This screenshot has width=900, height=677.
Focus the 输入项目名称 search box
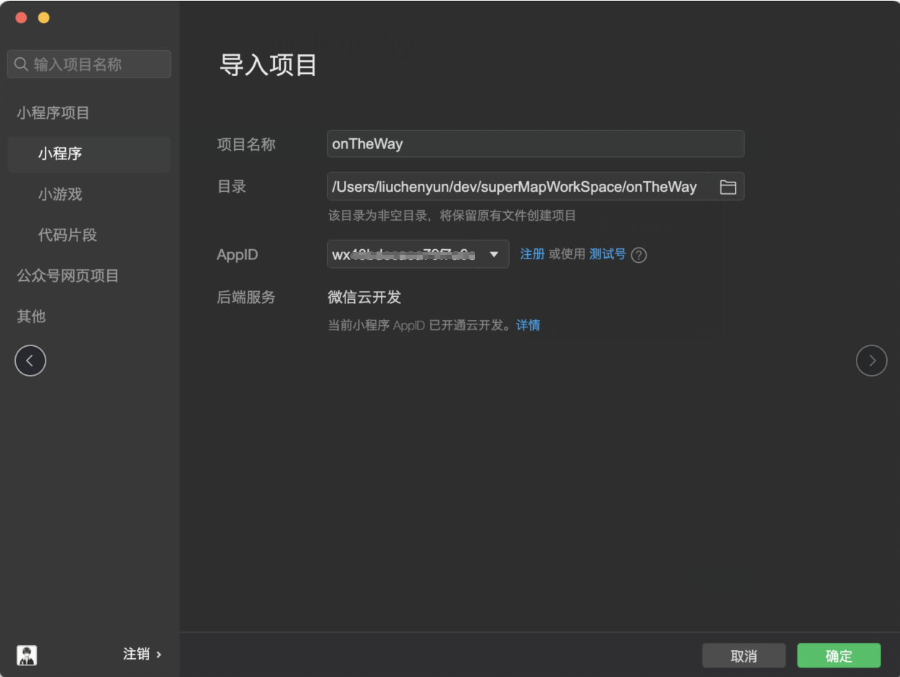pos(89,64)
